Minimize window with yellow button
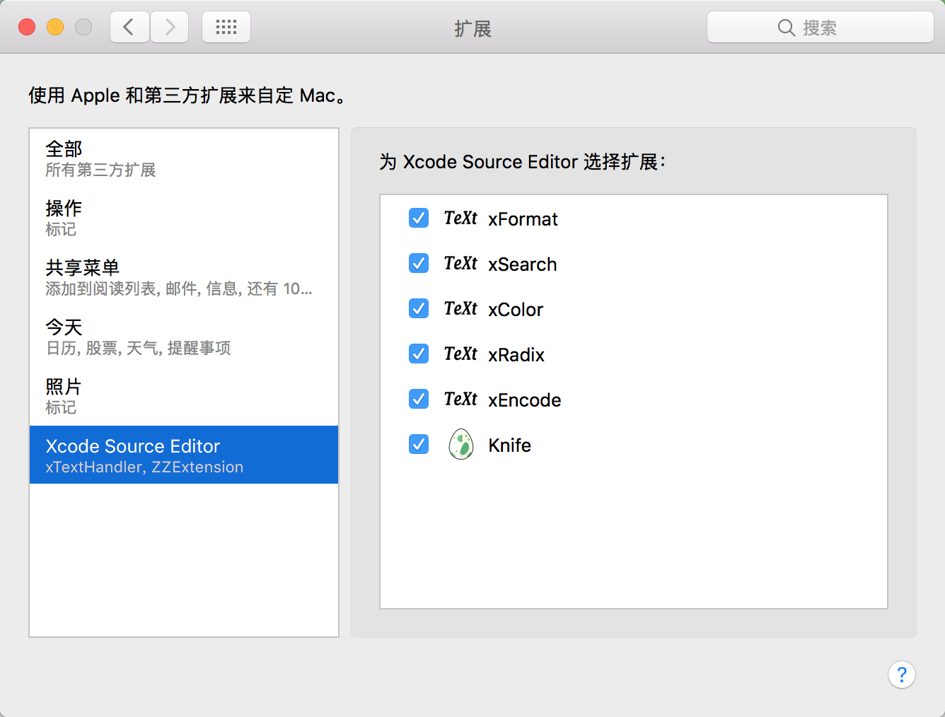Image resolution: width=945 pixels, height=717 pixels. pos(55,27)
